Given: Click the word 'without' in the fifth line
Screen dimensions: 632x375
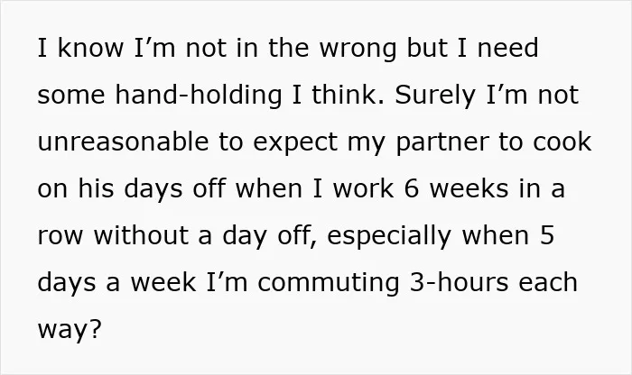Looking at the screenshot, I should (x=141, y=235).
